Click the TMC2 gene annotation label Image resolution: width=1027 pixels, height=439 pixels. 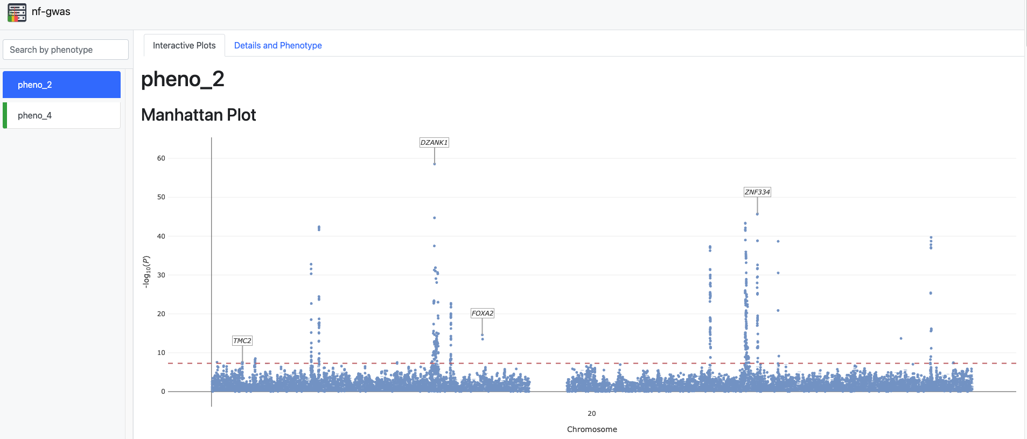click(x=242, y=341)
